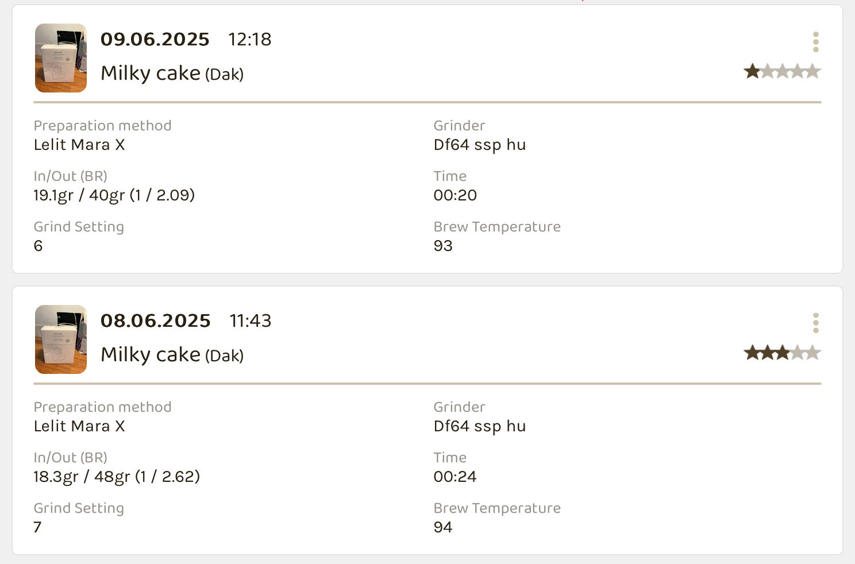Click the fifth star on 09.06.2025 brew
The height and width of the screenshot is (564, 855).
(812, 72)
